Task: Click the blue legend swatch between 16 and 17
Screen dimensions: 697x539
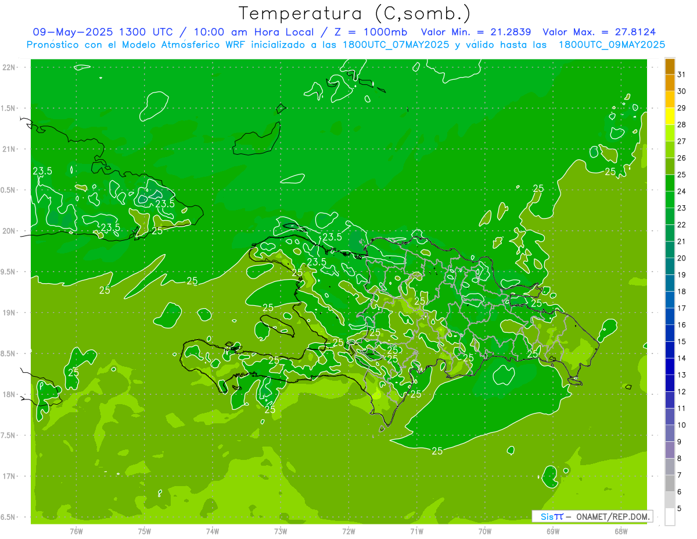Action: pos(670,316)
